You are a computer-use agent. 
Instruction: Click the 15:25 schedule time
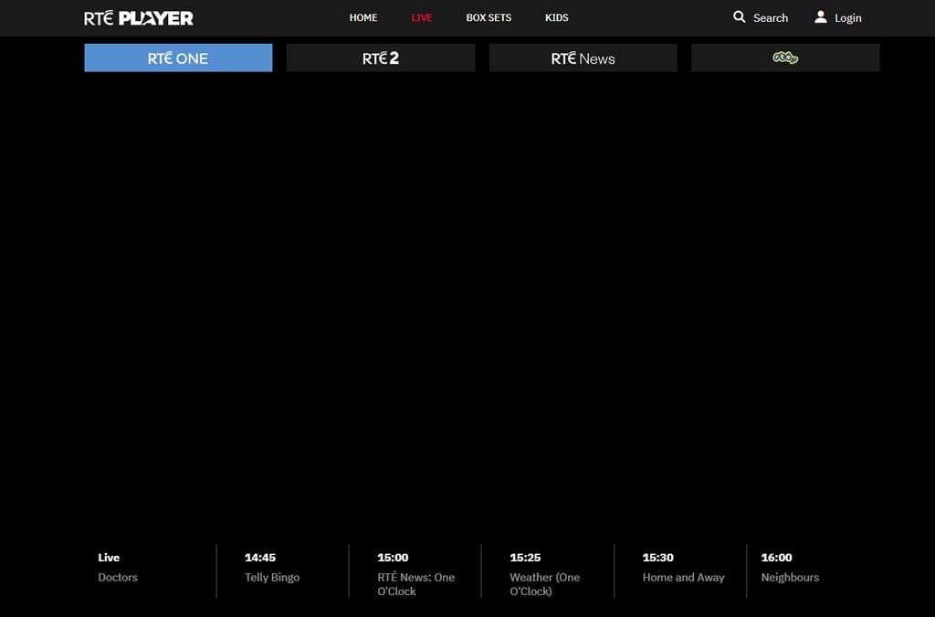click(525, 558)
